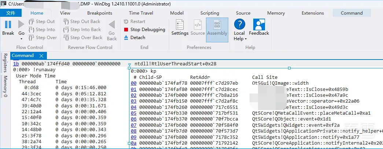Close the Command window tab
The height and width of the screenshot is (149, 383).
click(x=41, y=56)
